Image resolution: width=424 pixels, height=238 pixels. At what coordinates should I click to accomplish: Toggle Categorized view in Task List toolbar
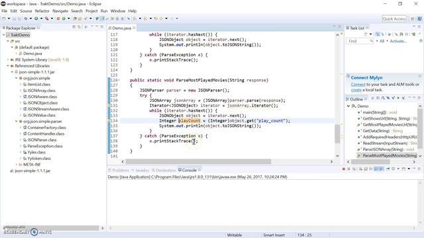378,34
